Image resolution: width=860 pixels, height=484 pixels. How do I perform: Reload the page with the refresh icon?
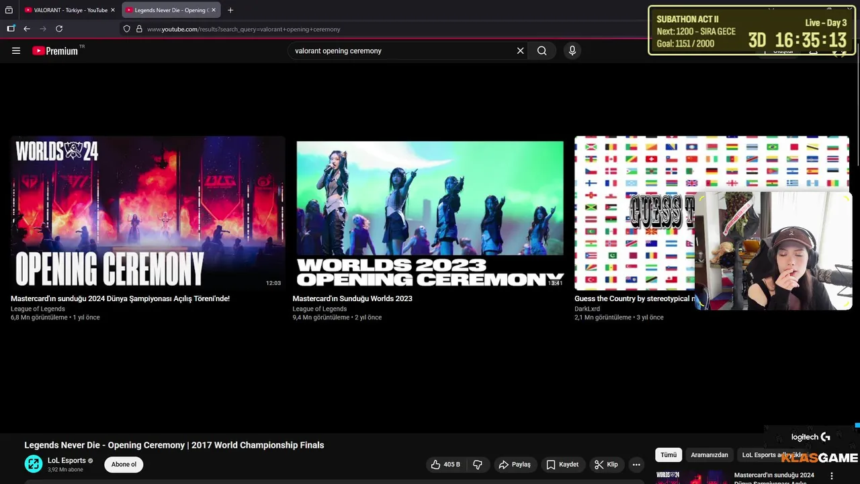click(59, 29)
